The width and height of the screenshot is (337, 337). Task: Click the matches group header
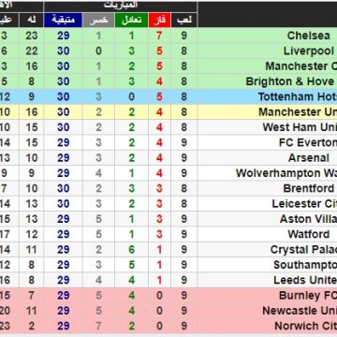(121, 6)
